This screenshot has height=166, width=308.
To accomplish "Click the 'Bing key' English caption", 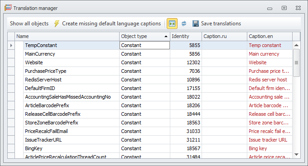I will point(258,148).
